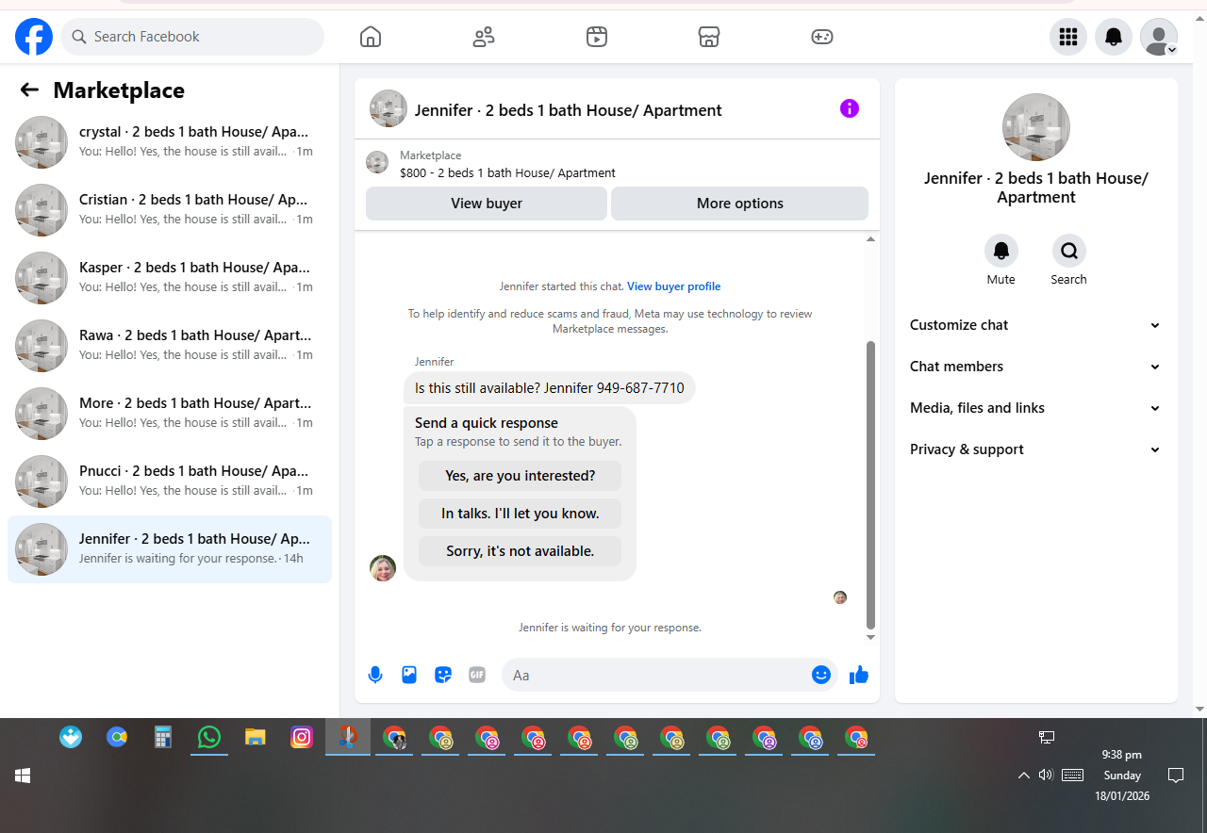Select the Jennifer conversation in the list
Screen dimensions: 1207x833
point(170,549)
